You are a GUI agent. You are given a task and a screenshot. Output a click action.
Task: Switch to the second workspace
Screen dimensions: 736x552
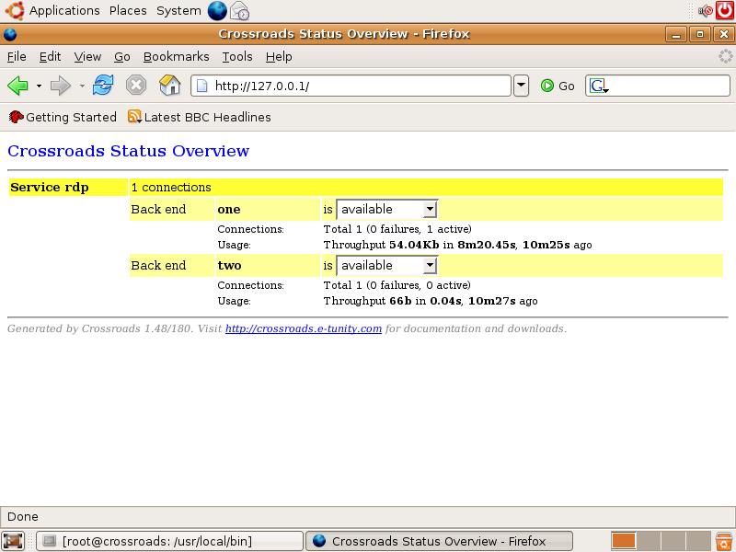(650, 541)
